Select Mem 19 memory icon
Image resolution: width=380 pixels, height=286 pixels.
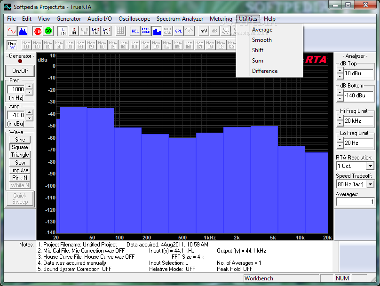[x=221, y=45]
